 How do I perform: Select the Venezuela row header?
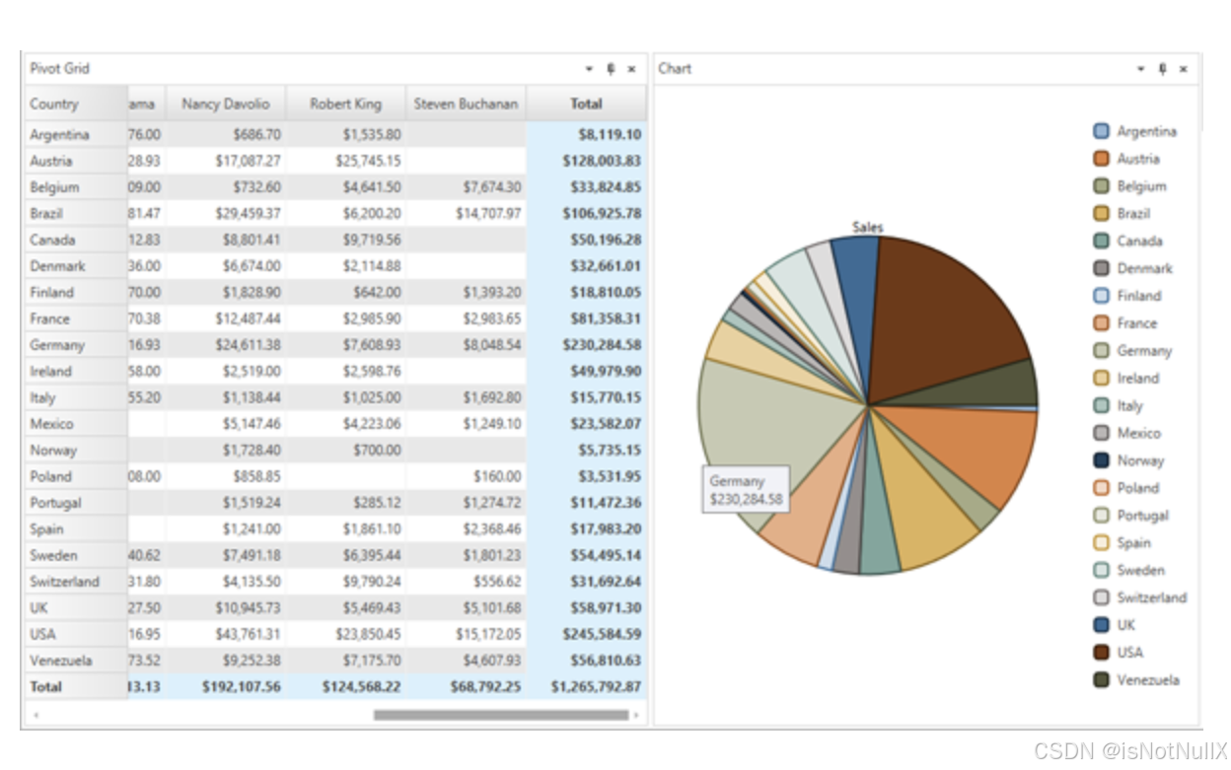coord(76,661)
